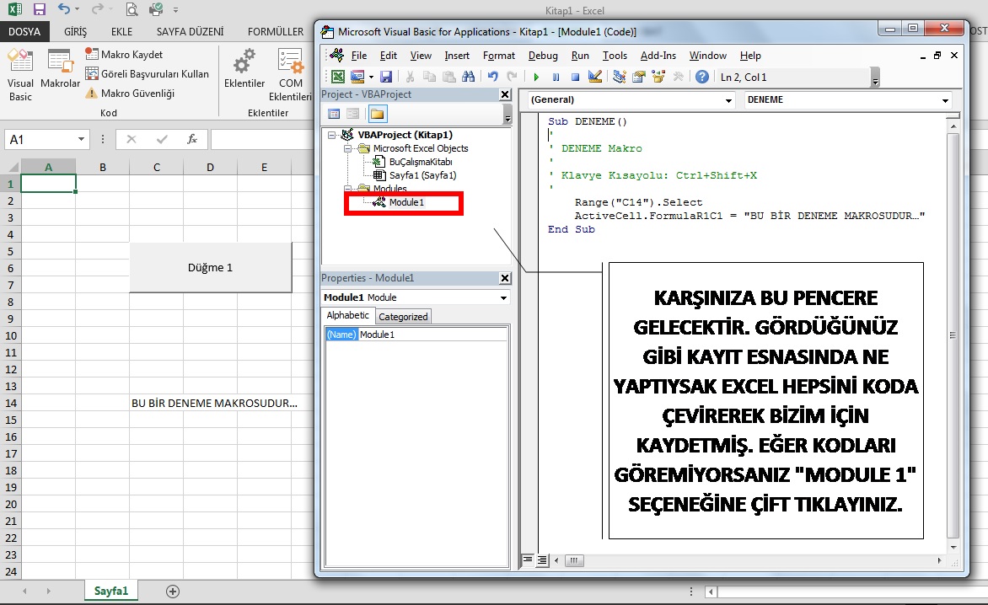The width and height of the screenshot is (988, 605).
Task: Click the Excel Save icon in quick access toolbar
Action: pos(39,9)
